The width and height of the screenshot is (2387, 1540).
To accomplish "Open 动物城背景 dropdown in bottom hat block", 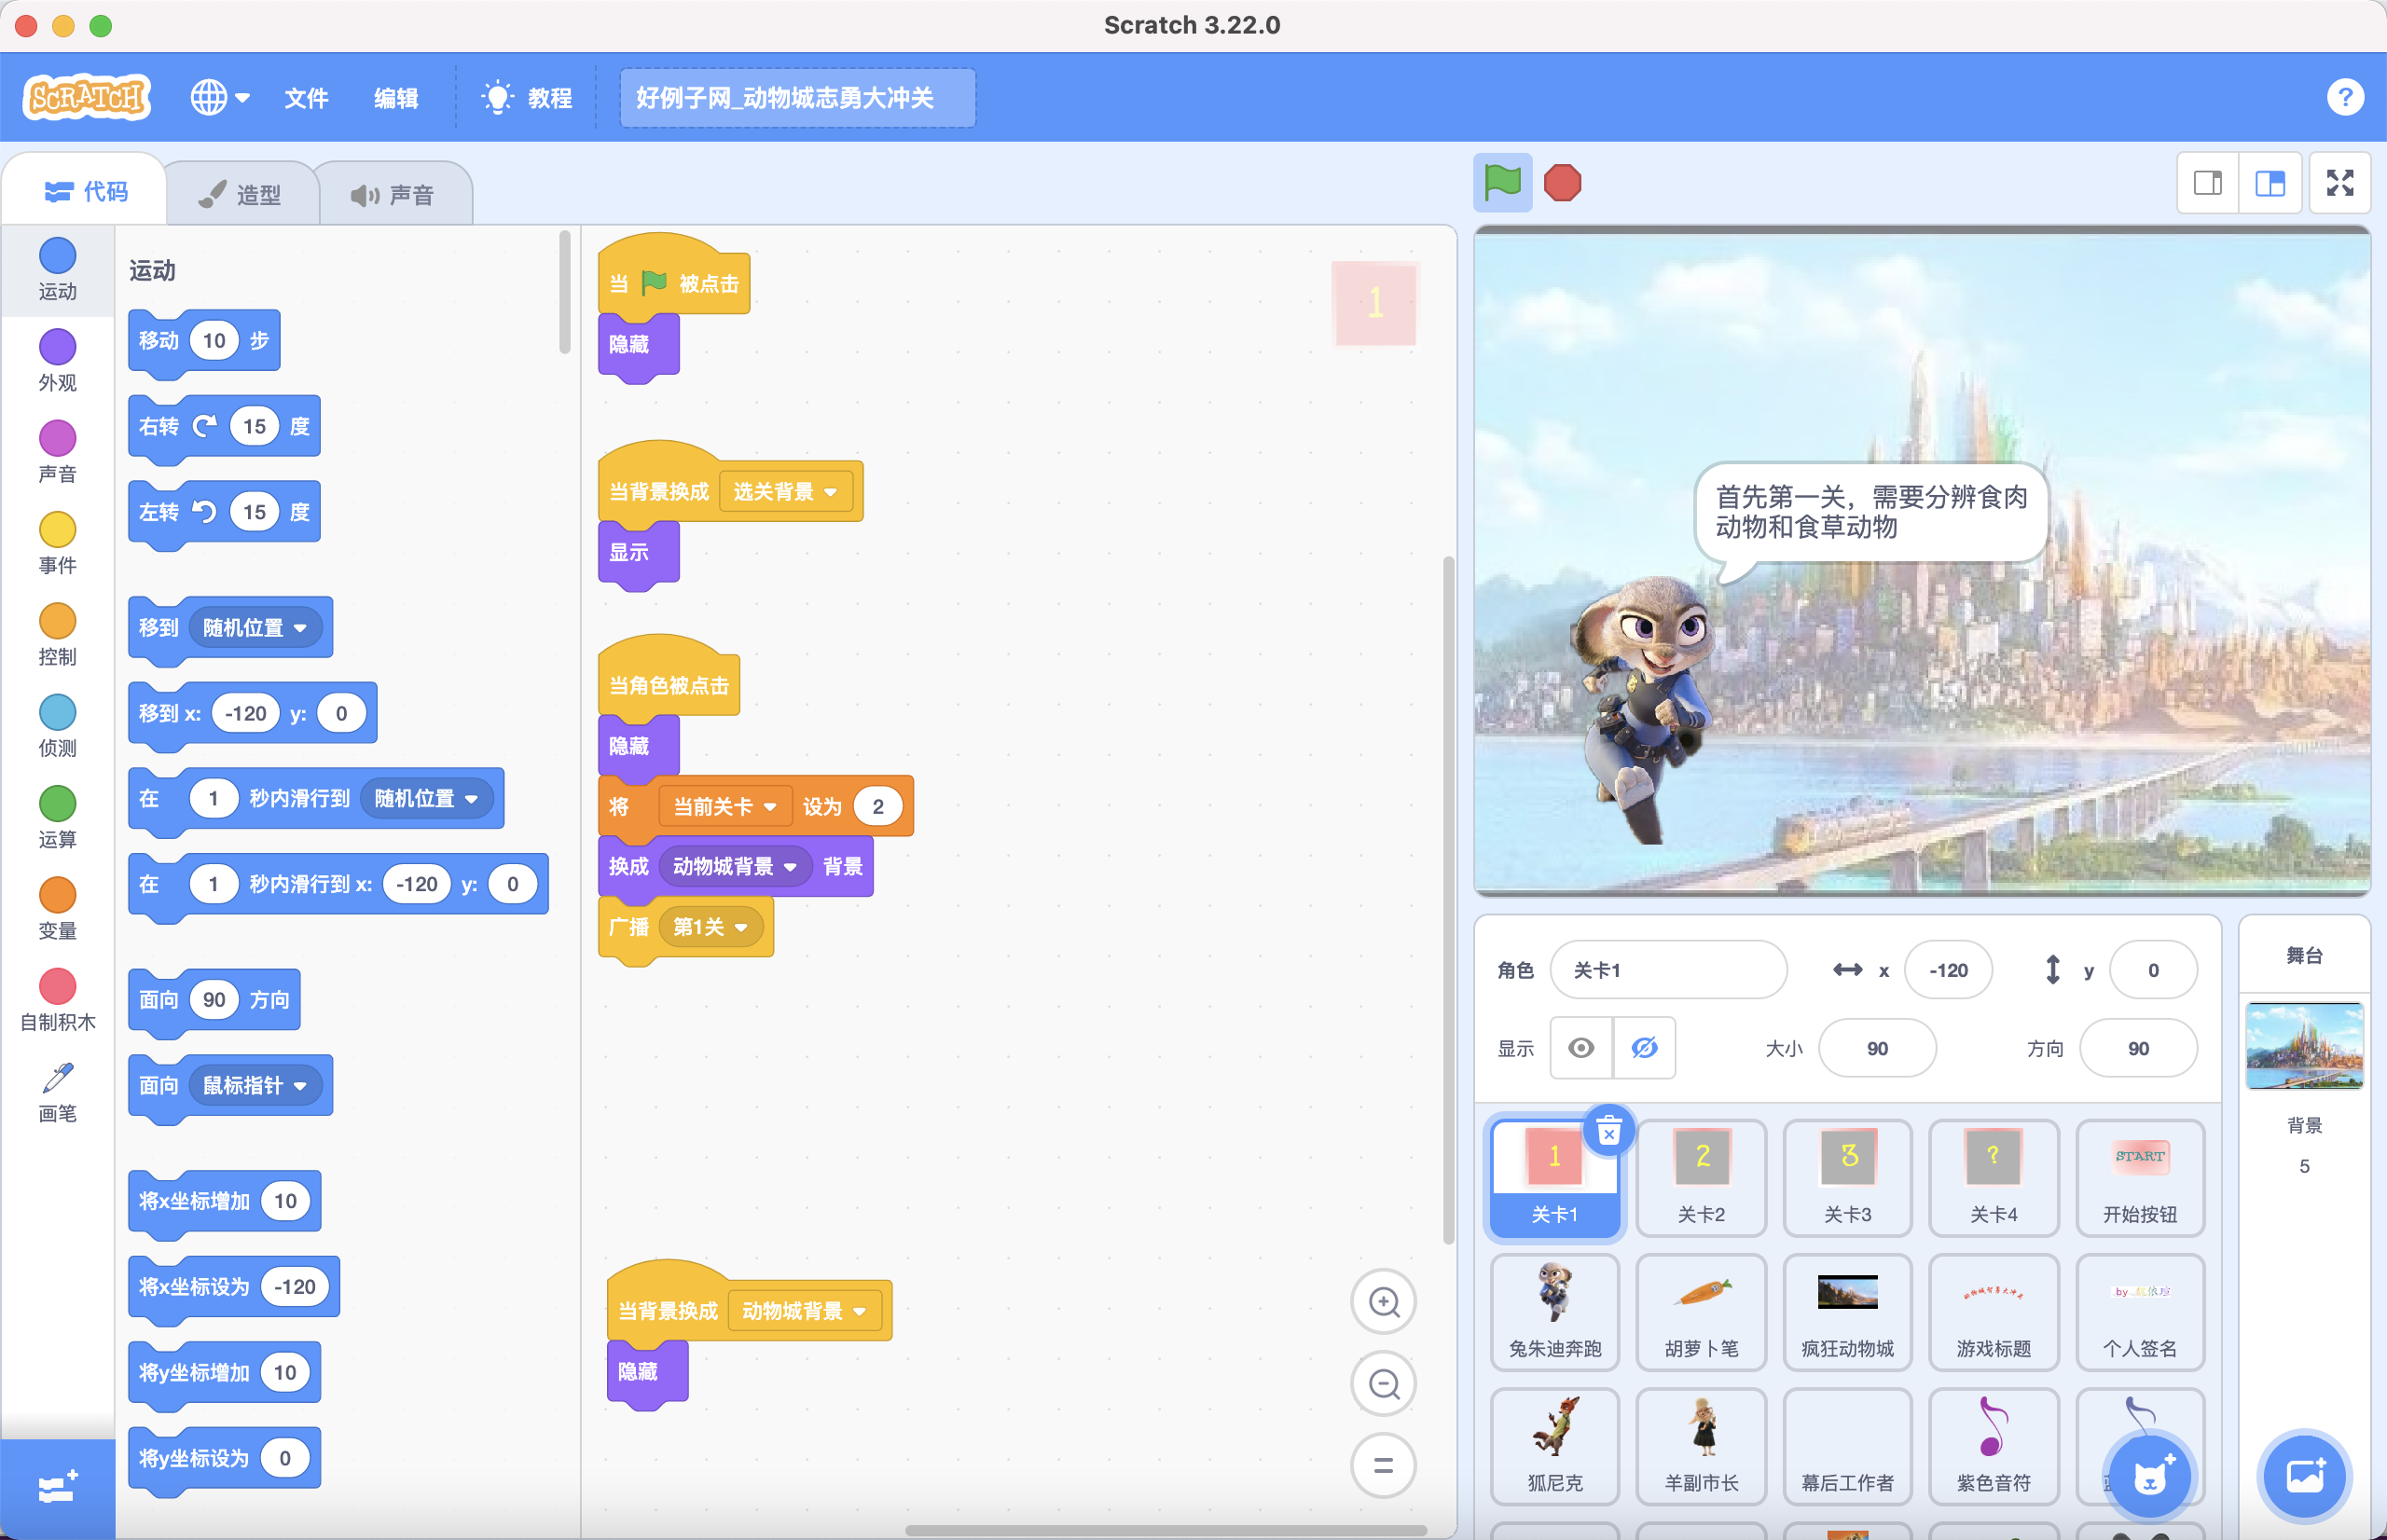I will point(805,1311).
